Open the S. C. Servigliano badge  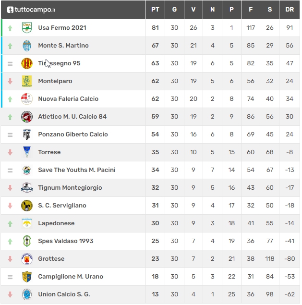point(27,206)
